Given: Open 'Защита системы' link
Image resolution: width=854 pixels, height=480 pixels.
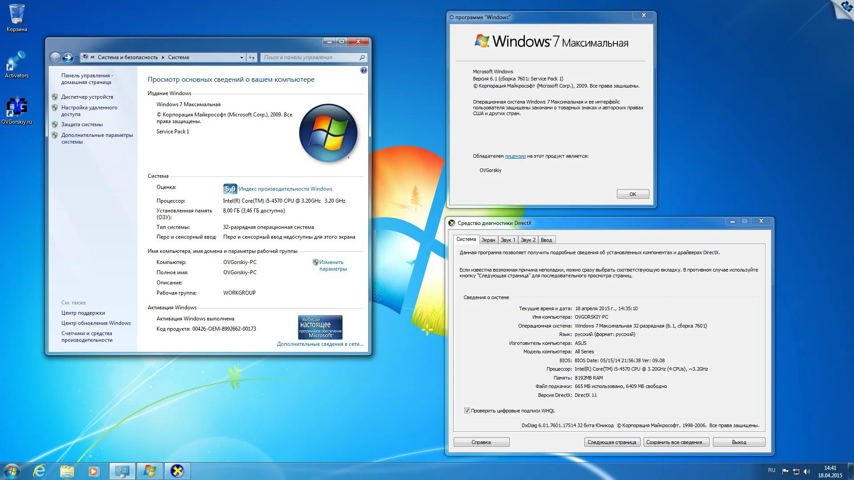Looking at the screenshot, I should click(x=82, y=124).
